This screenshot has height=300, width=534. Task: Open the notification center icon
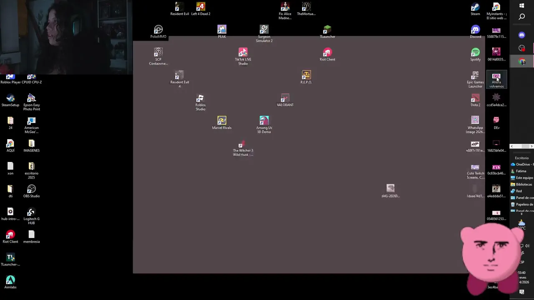pos(521,292)
